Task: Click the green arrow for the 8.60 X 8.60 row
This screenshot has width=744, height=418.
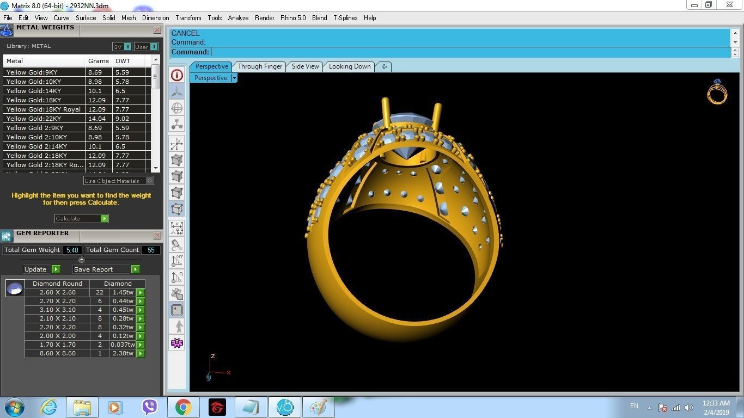Action: (x=141, y=353)
